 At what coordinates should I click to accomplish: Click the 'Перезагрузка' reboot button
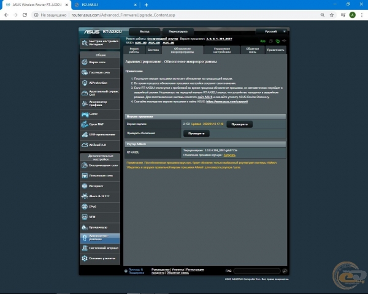tap(178, 31)
